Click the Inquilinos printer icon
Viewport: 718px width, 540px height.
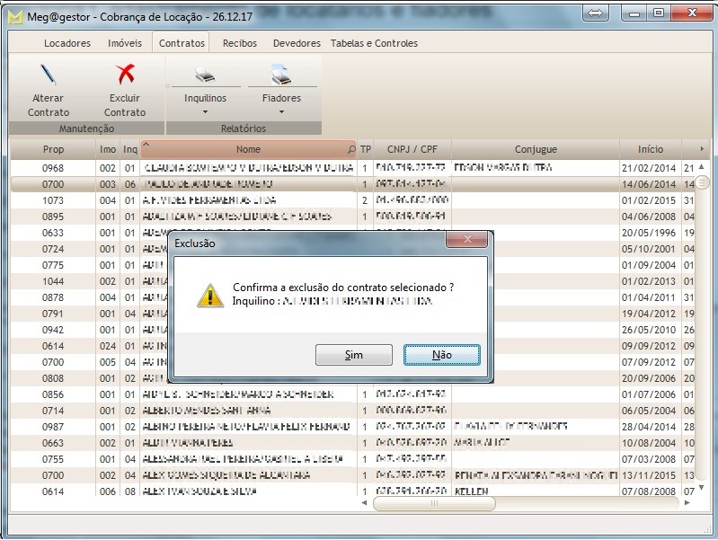[x=205, y=75]
